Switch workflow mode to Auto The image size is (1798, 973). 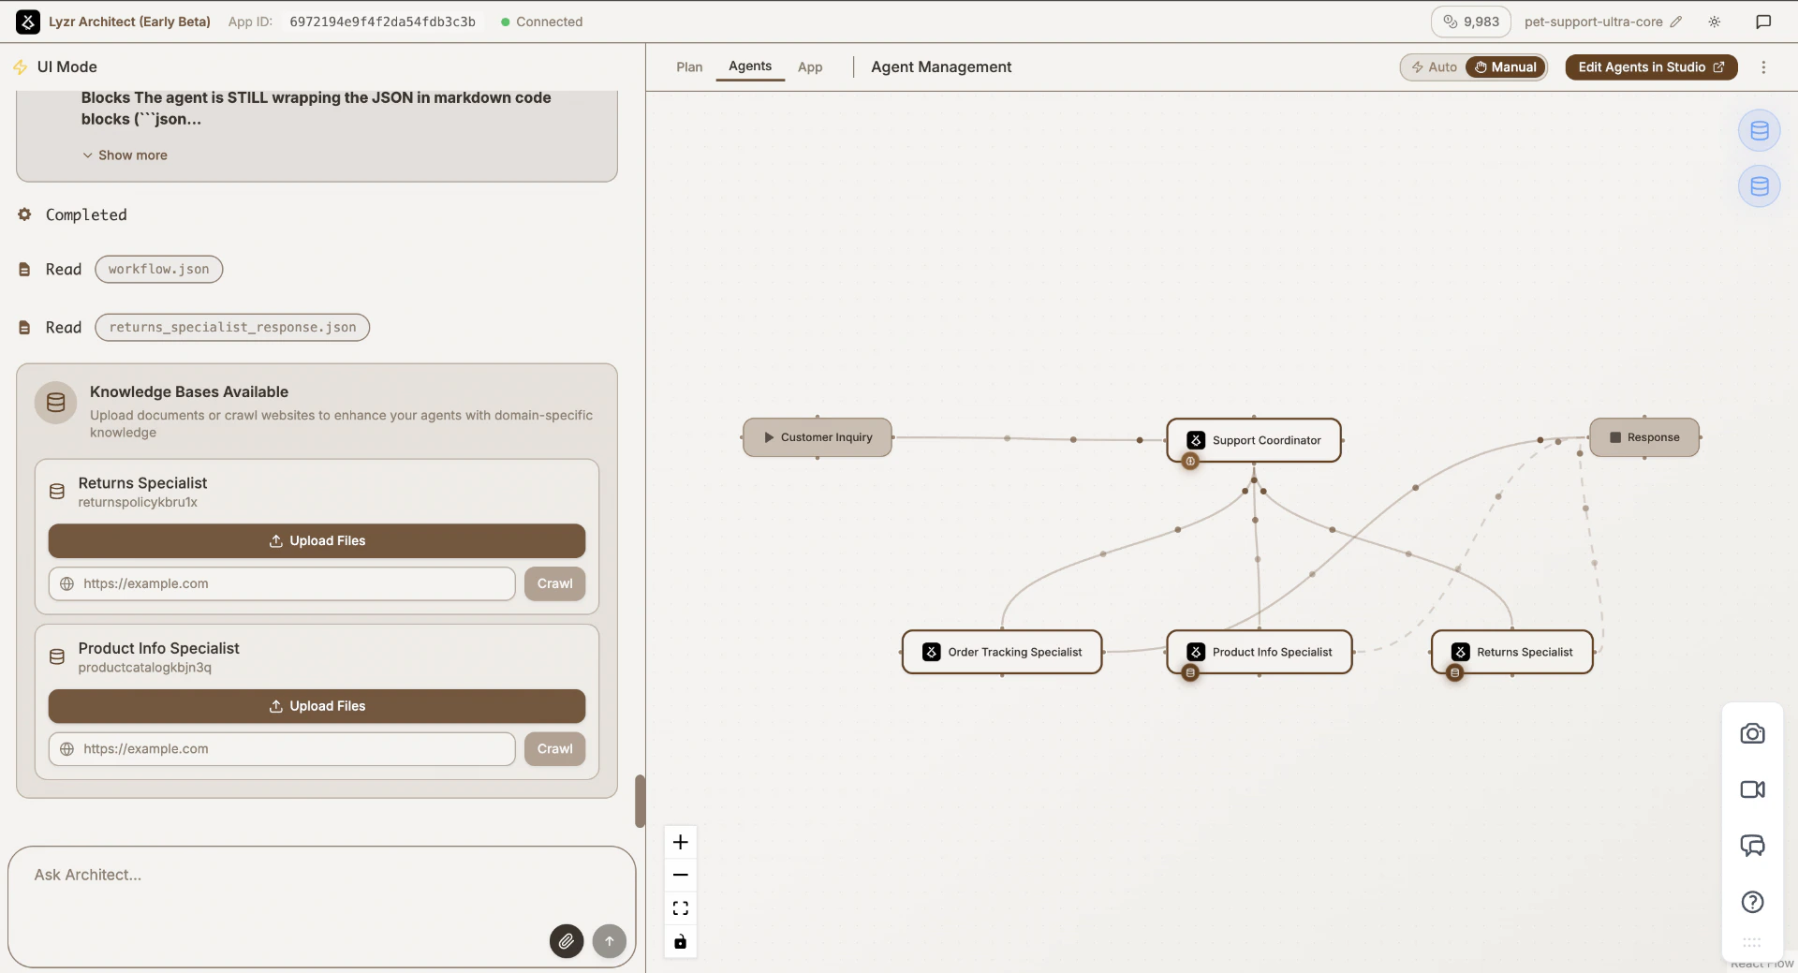pyautogui.click(x=1434, y=66)
